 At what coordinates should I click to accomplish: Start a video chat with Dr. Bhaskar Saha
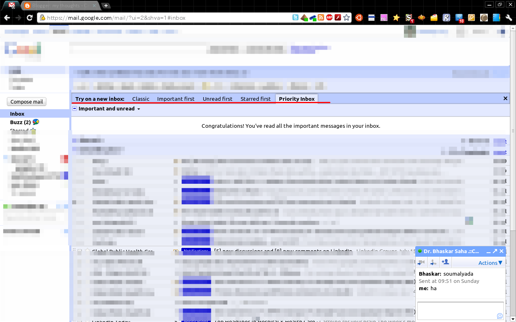(x=421, y=262)
